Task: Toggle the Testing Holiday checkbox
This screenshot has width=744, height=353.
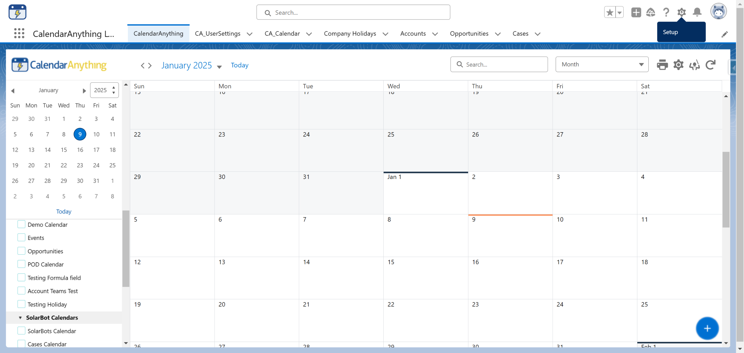Action: pyautogui.click(x=21, y=304)
